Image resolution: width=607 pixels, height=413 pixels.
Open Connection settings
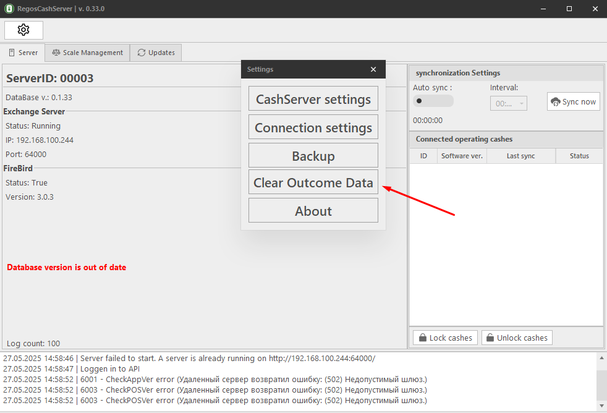point(313,127)
